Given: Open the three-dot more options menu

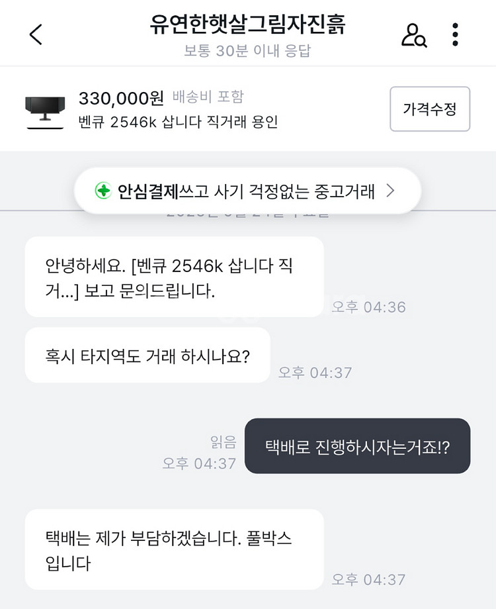Looking at the screenshot, I should click(x=455, y=34).
